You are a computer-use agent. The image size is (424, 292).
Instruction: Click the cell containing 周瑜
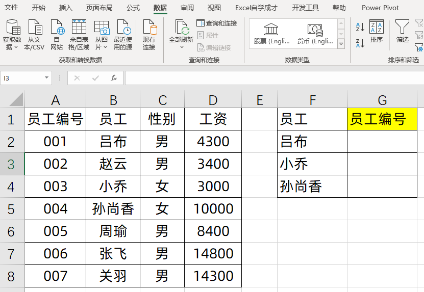pos(113,231)
